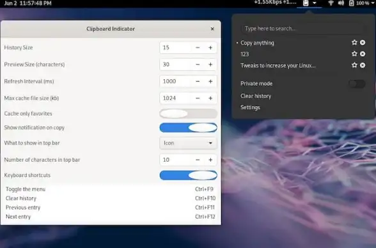Decrease Max cache file size

(x=198, y=98)
